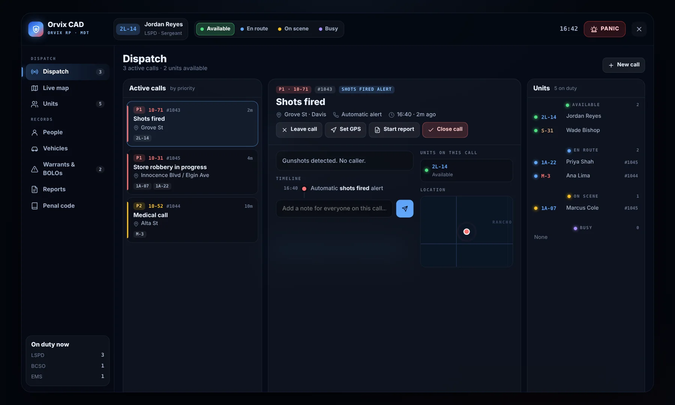The height and width of the screenshot is (405, 675).
Task: Close the Orvix CAD panel
Action: (x=639, y=29)
